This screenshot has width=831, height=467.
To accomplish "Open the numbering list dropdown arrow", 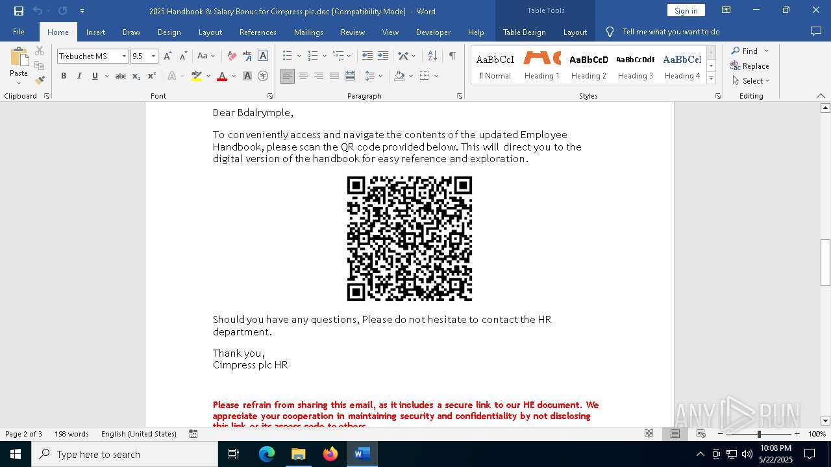I will 324,56.
